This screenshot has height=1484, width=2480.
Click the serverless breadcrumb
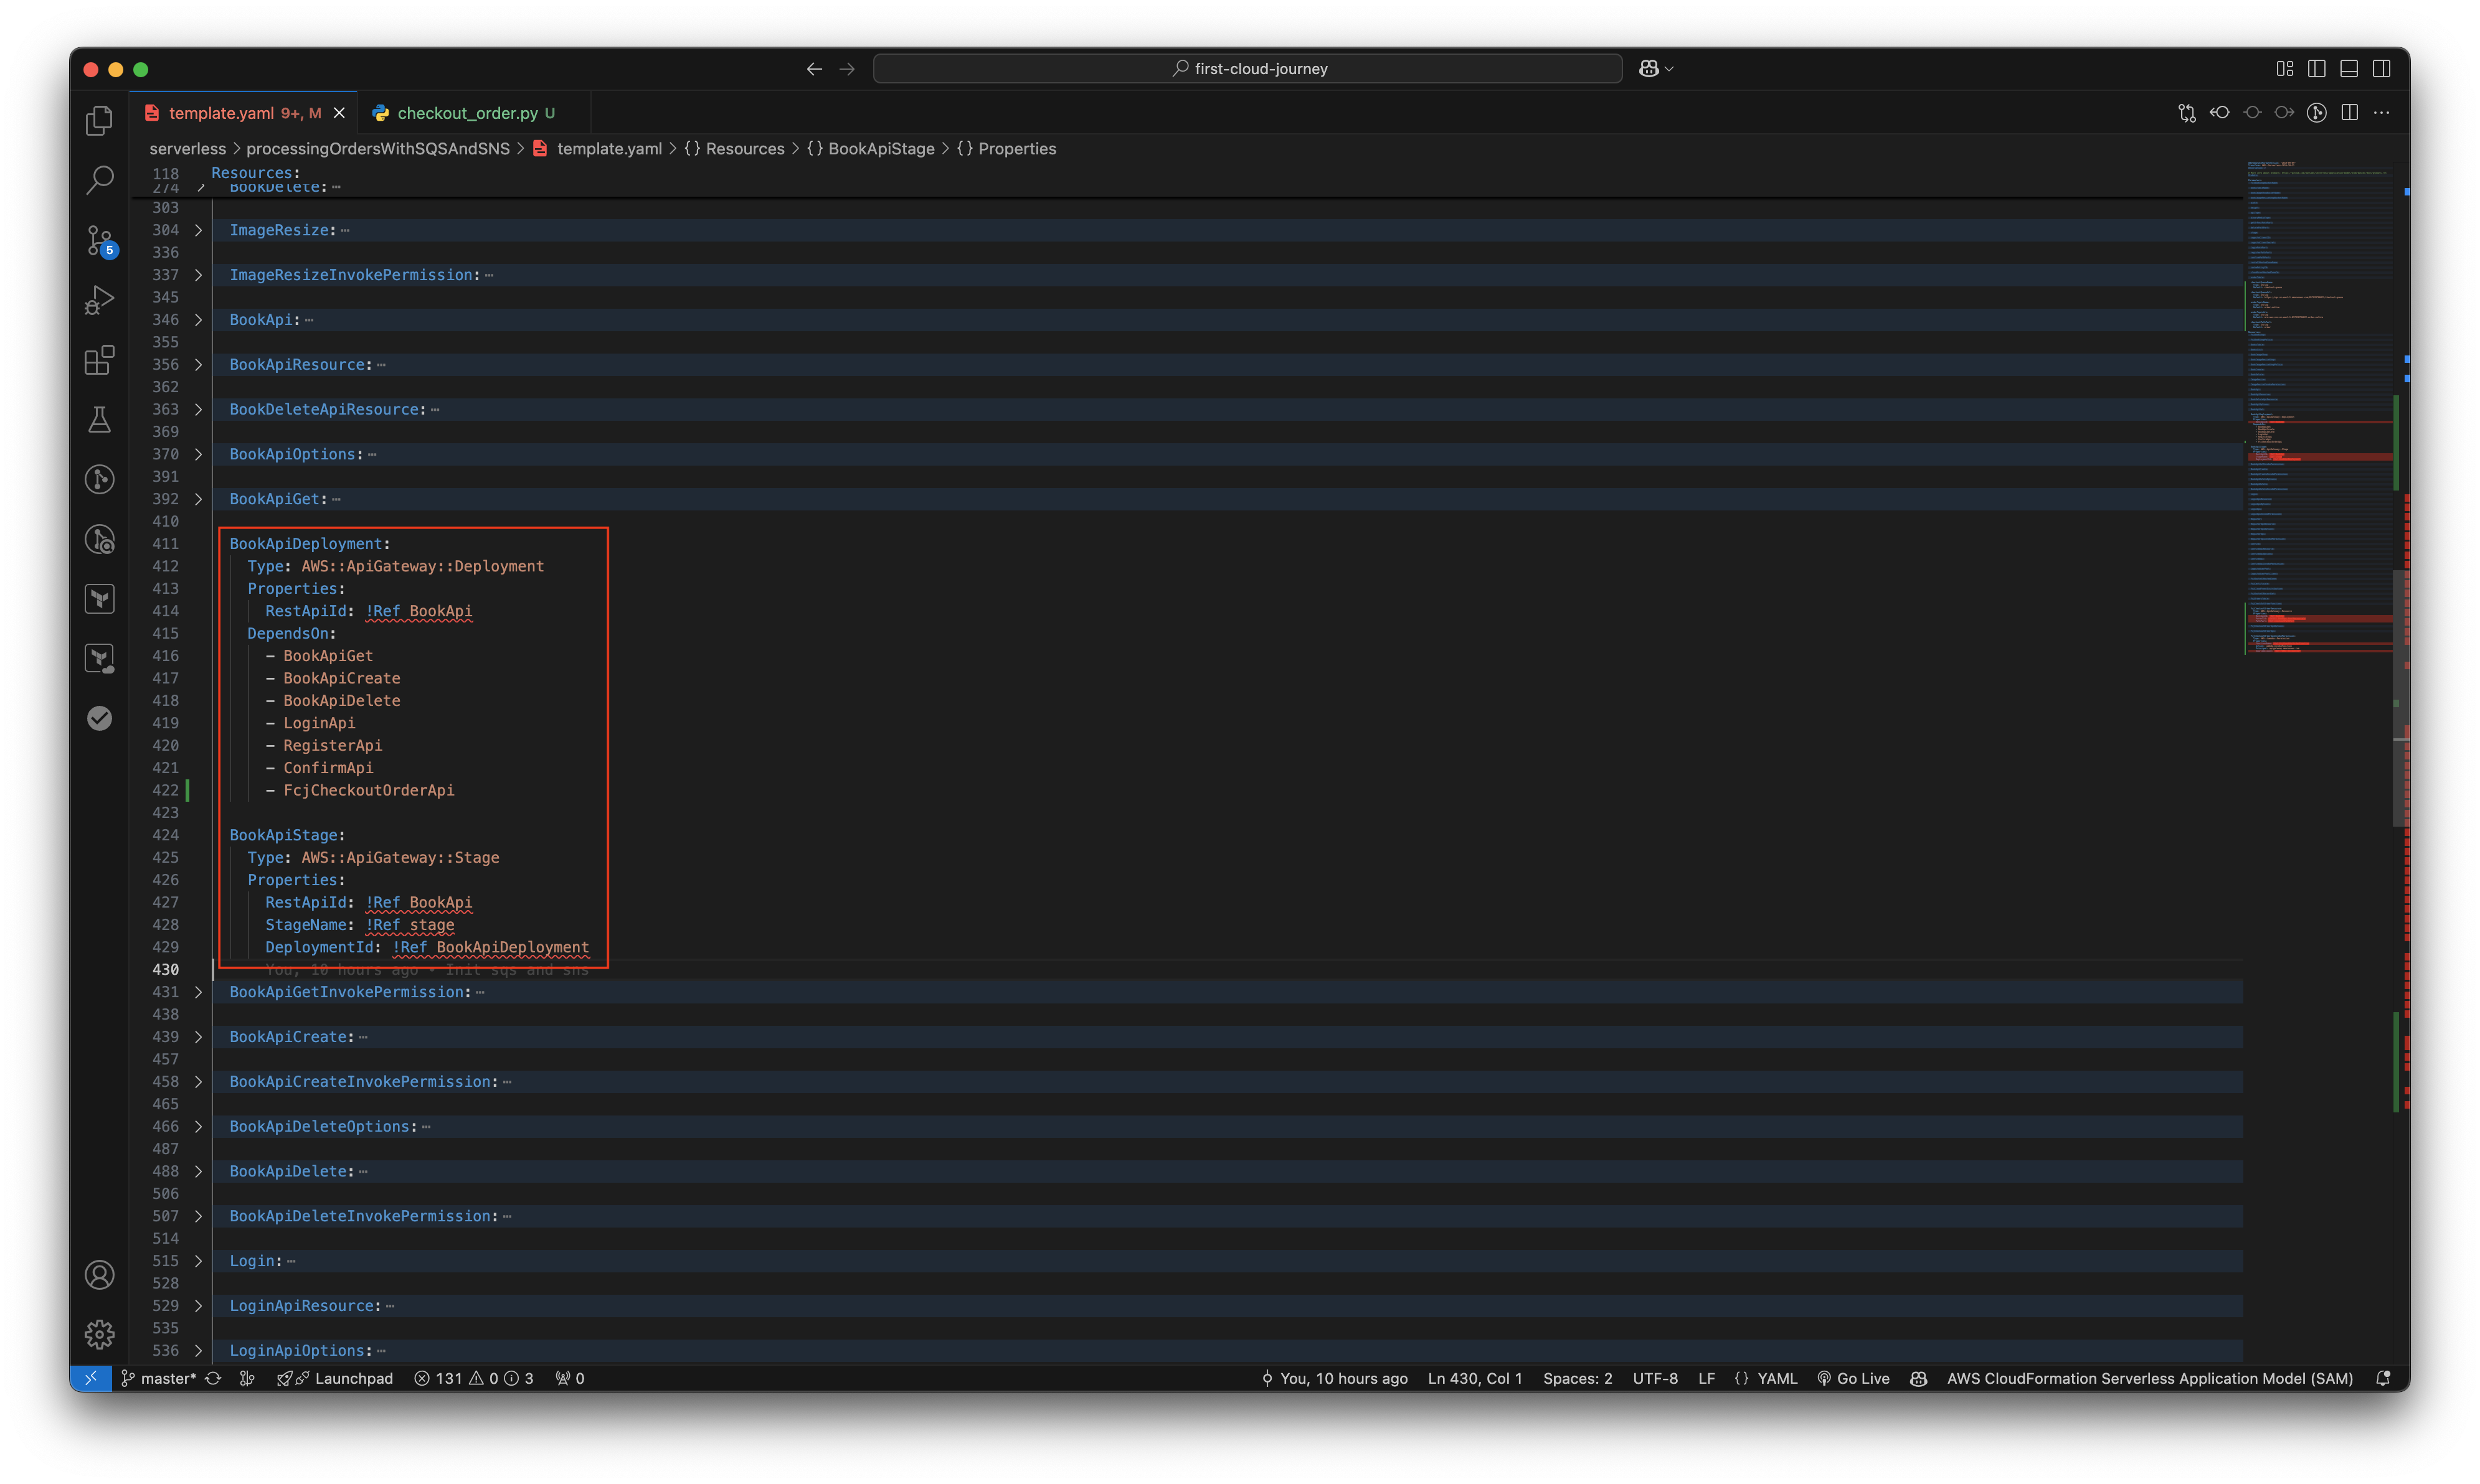coord(188,149)
